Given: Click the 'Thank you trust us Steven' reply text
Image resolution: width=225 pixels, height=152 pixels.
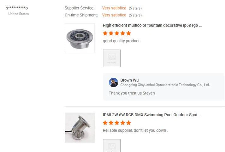Looking at the screenshot, I should click(x=132, y=93).
